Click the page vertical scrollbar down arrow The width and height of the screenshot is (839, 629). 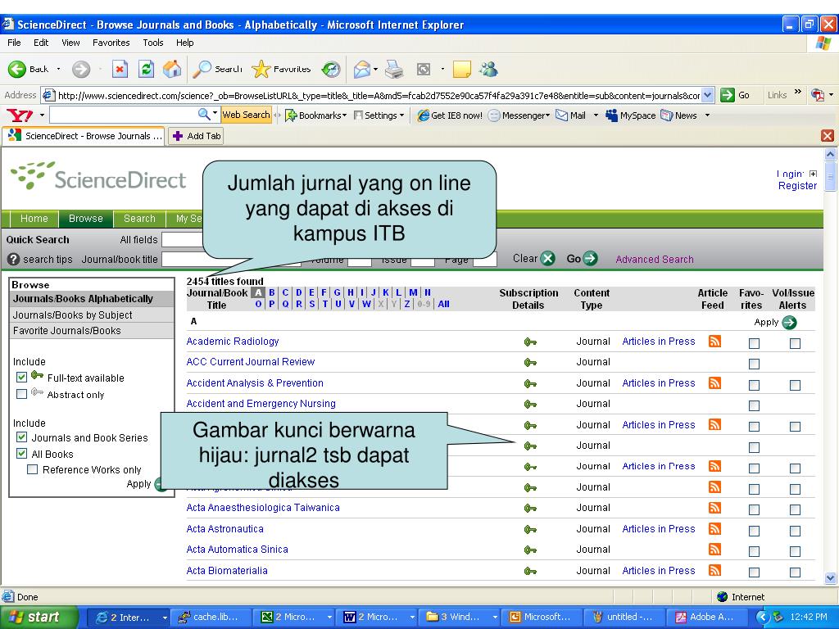[831, 578]
